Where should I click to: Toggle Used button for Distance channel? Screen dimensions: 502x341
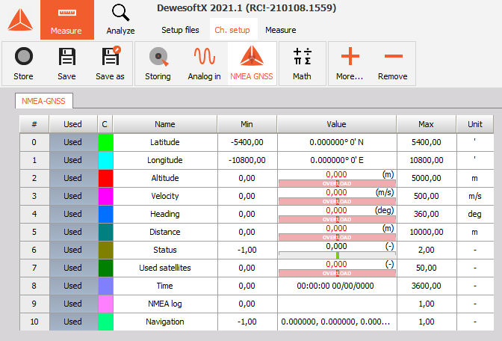tap(73, 232)
